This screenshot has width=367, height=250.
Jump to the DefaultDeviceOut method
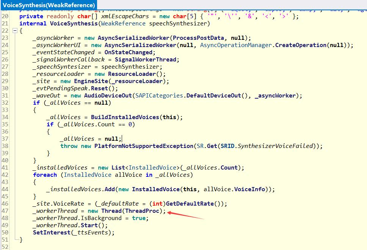(213, 96)
